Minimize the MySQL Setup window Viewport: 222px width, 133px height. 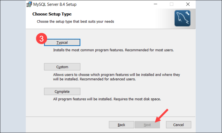[156, 4]
